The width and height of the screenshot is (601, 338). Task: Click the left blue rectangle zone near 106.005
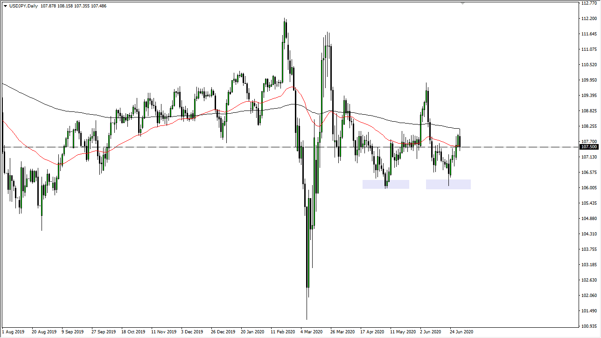coord(385,184)
